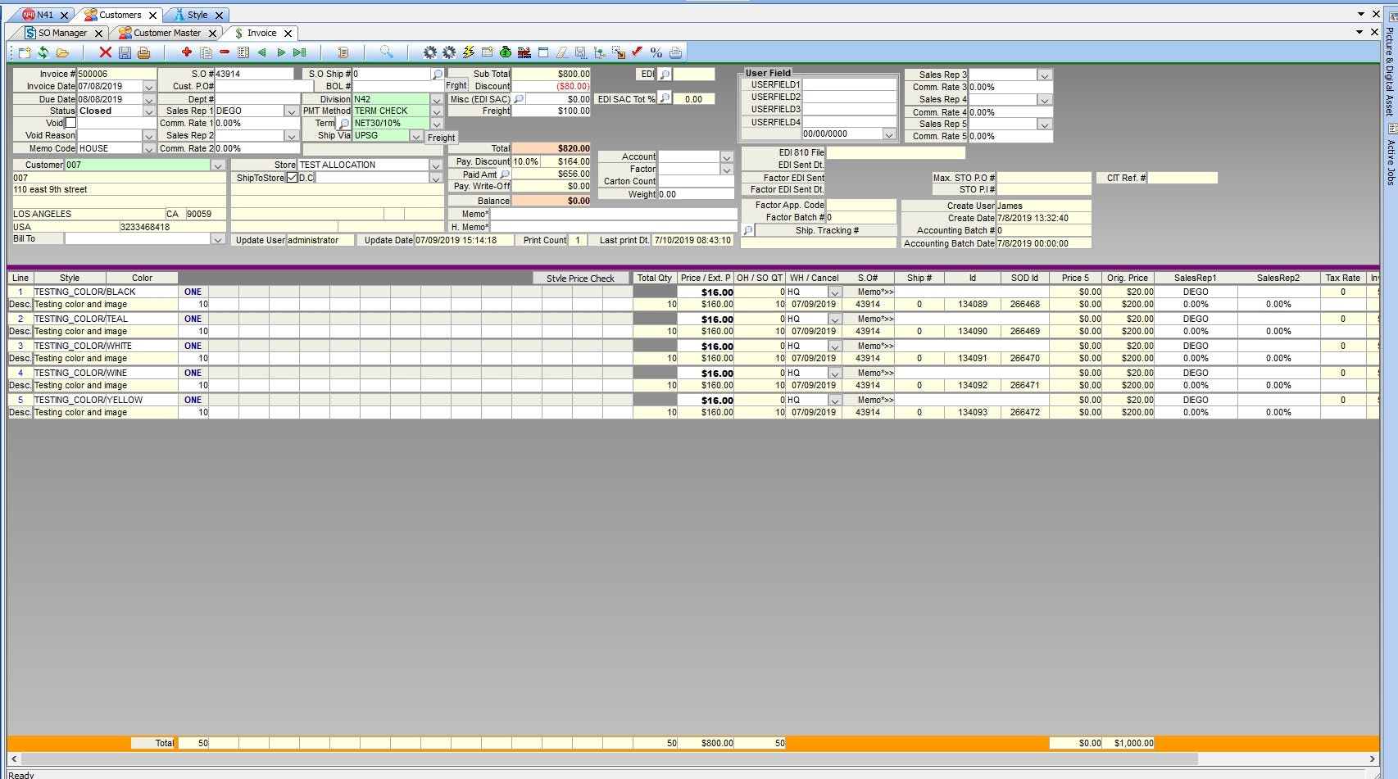Switch to the Customers tab
Viewport: 1398px width, 779px height.
pyautogui.click(x=120, y=15)
